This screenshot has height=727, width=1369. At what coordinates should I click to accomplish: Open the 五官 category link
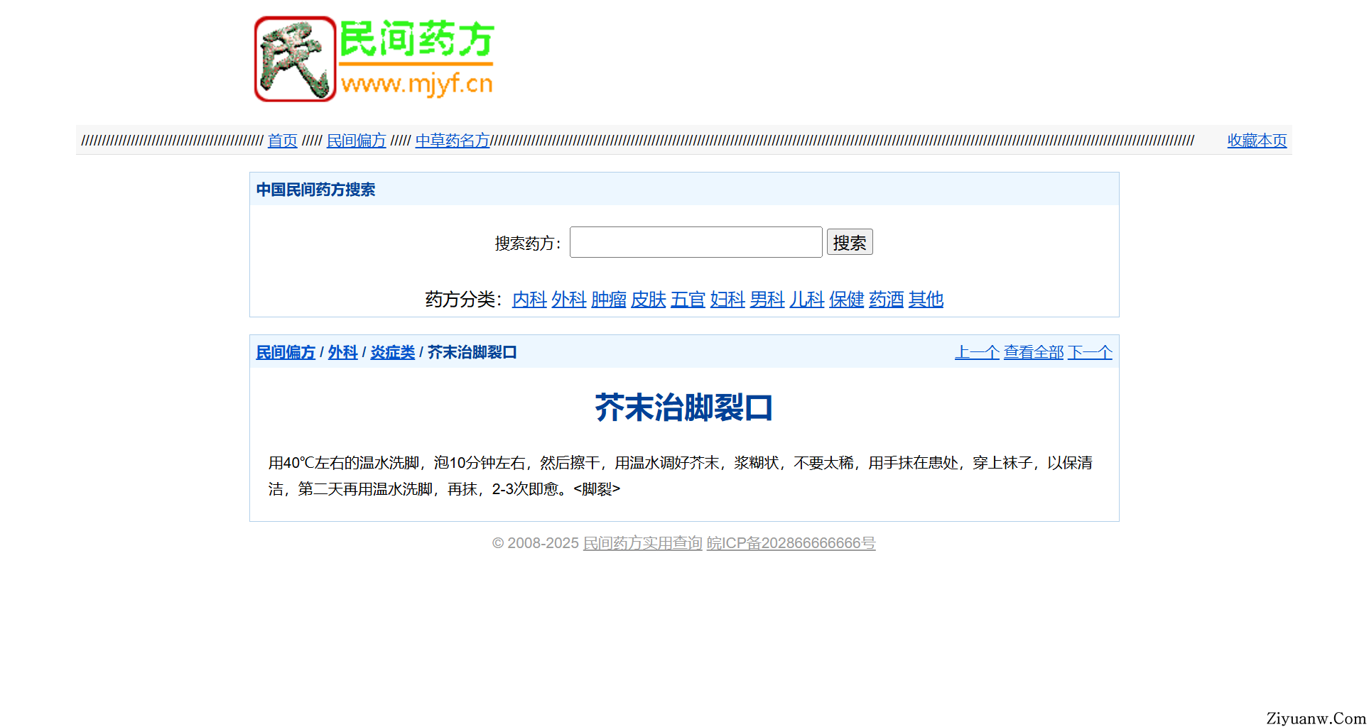688,300
